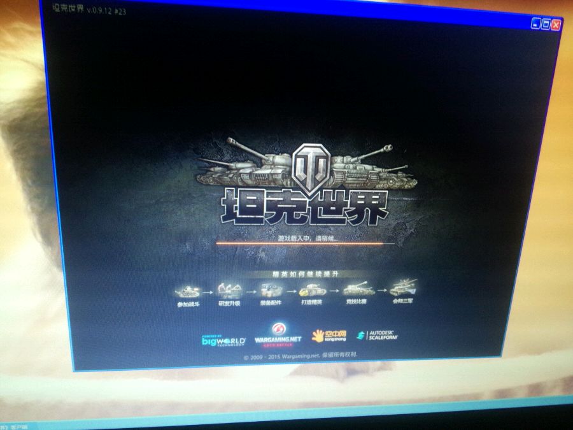Click the Autodesk Scaleform logo
The width and height of the screenshot is (573, 430).
[377, 335]
